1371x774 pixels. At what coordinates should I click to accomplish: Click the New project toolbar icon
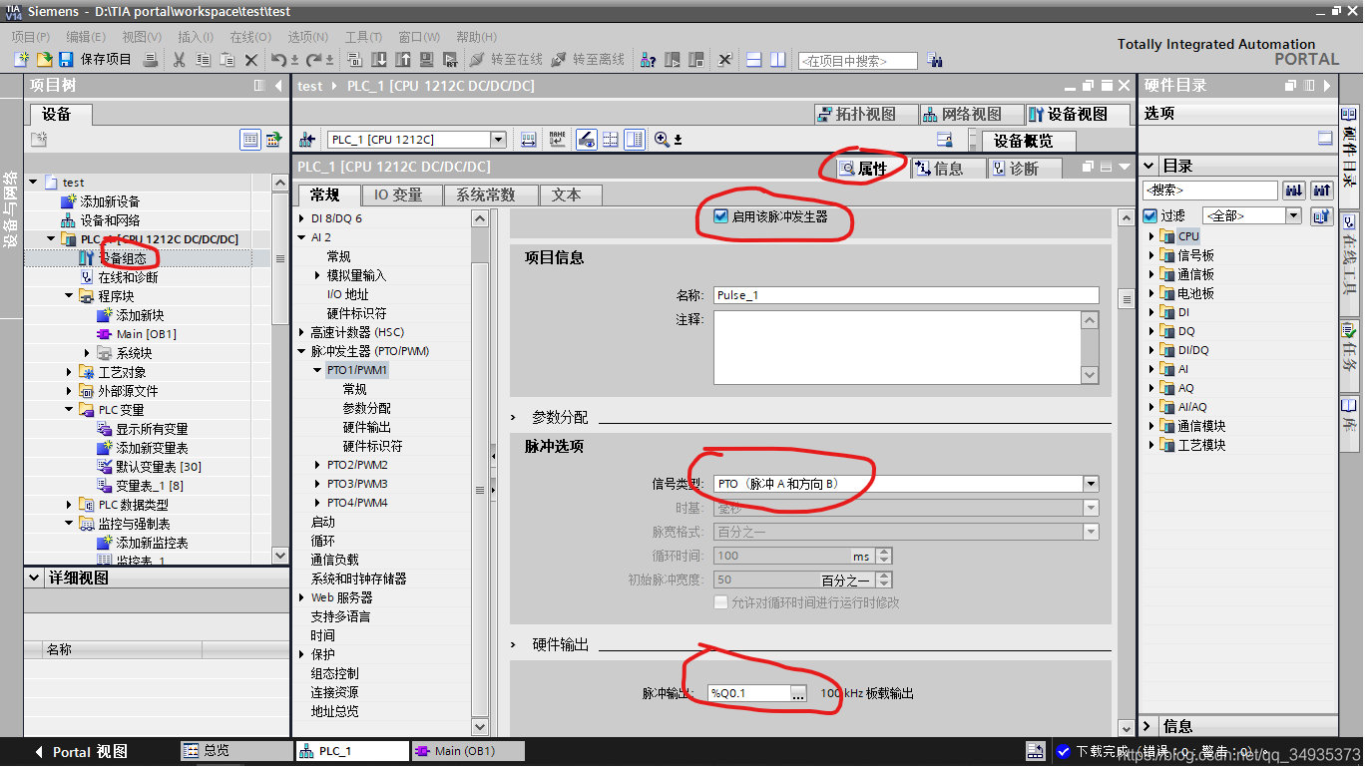(x=21, y=60)
